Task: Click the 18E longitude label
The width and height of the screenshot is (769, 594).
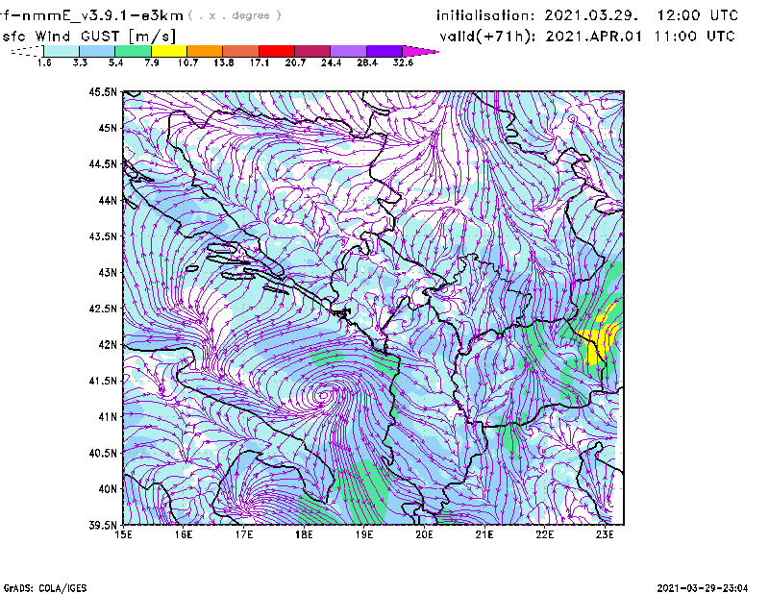Action: 304,534
